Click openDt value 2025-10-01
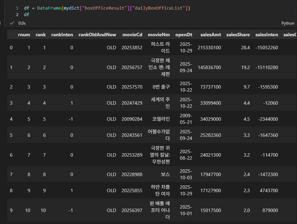The width and height of the screenshot is (297, 224). [x=186, y=210]
